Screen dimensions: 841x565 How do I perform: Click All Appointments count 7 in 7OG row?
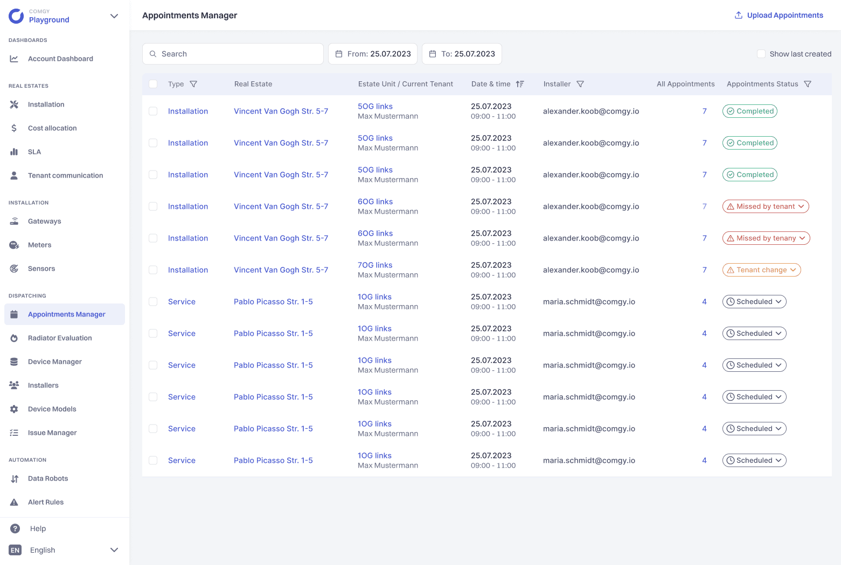[x=704, y=270]
